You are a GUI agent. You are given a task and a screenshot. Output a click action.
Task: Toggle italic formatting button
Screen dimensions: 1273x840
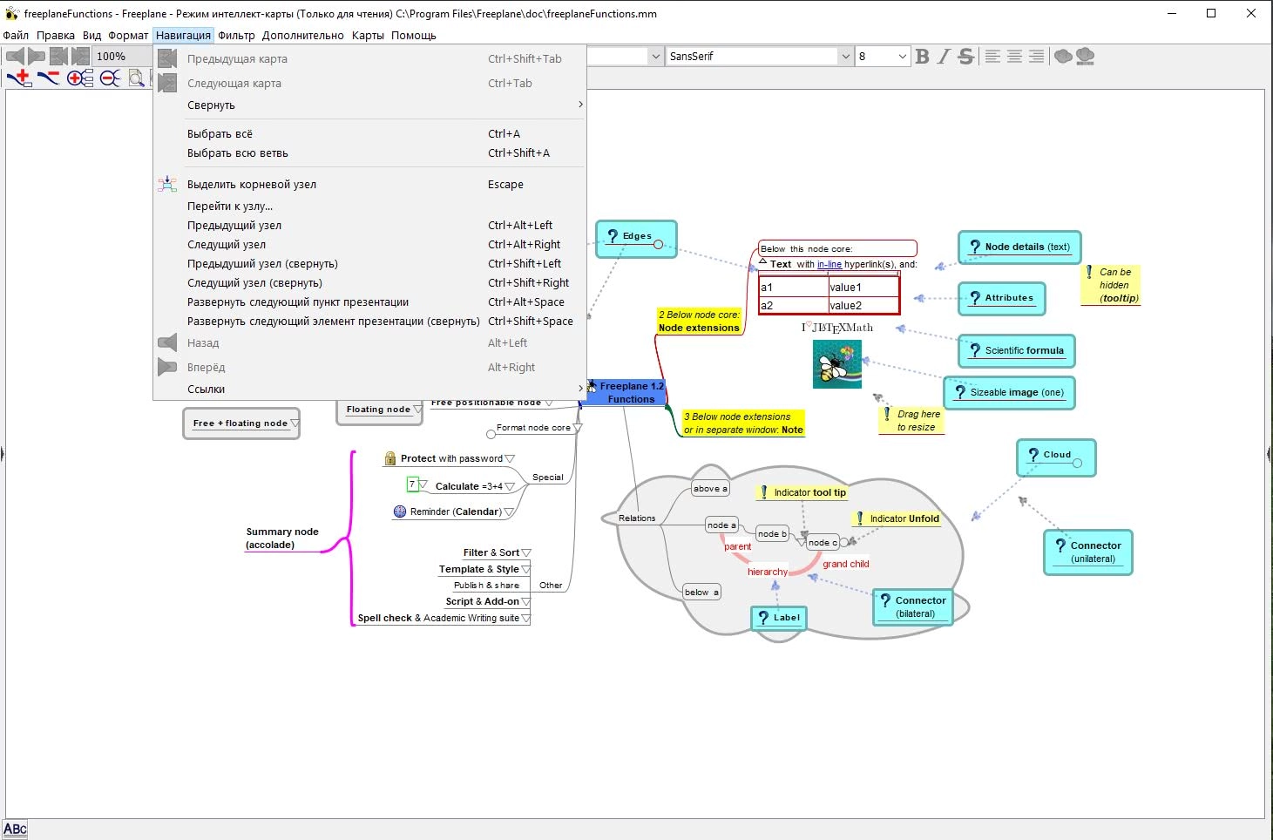point(944,57)
